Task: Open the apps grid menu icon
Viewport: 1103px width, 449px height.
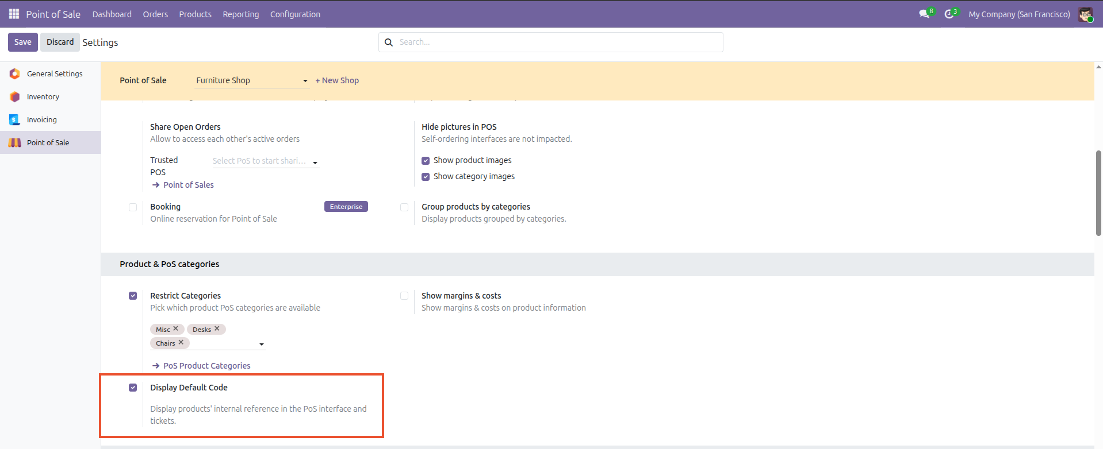Action: coord(14,14)
